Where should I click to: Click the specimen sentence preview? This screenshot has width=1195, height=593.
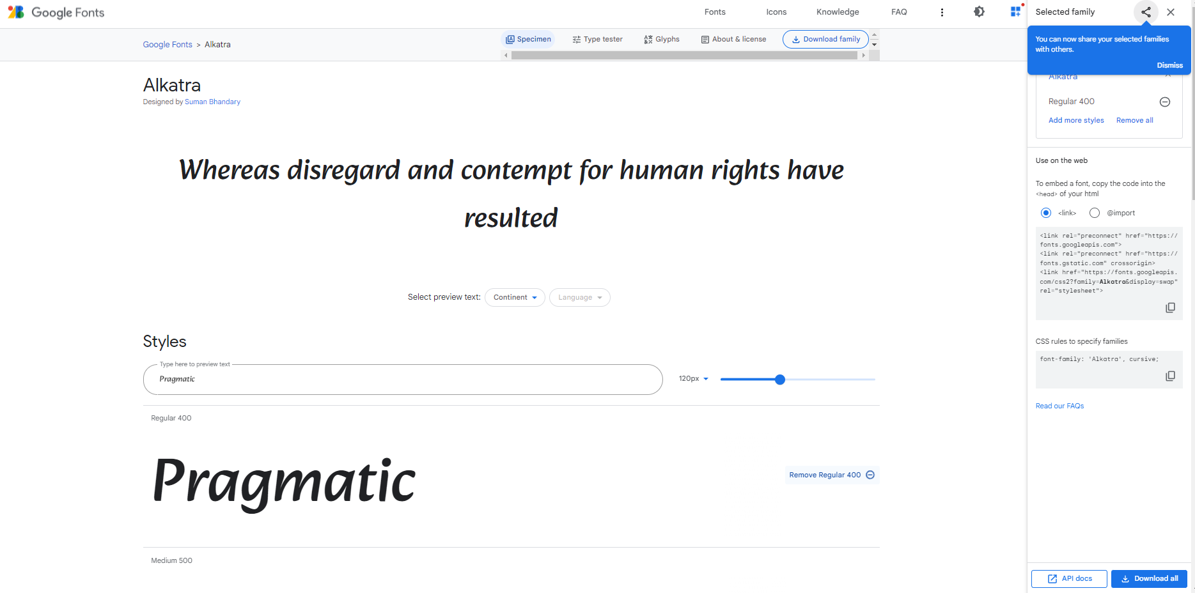click(511, 194)
